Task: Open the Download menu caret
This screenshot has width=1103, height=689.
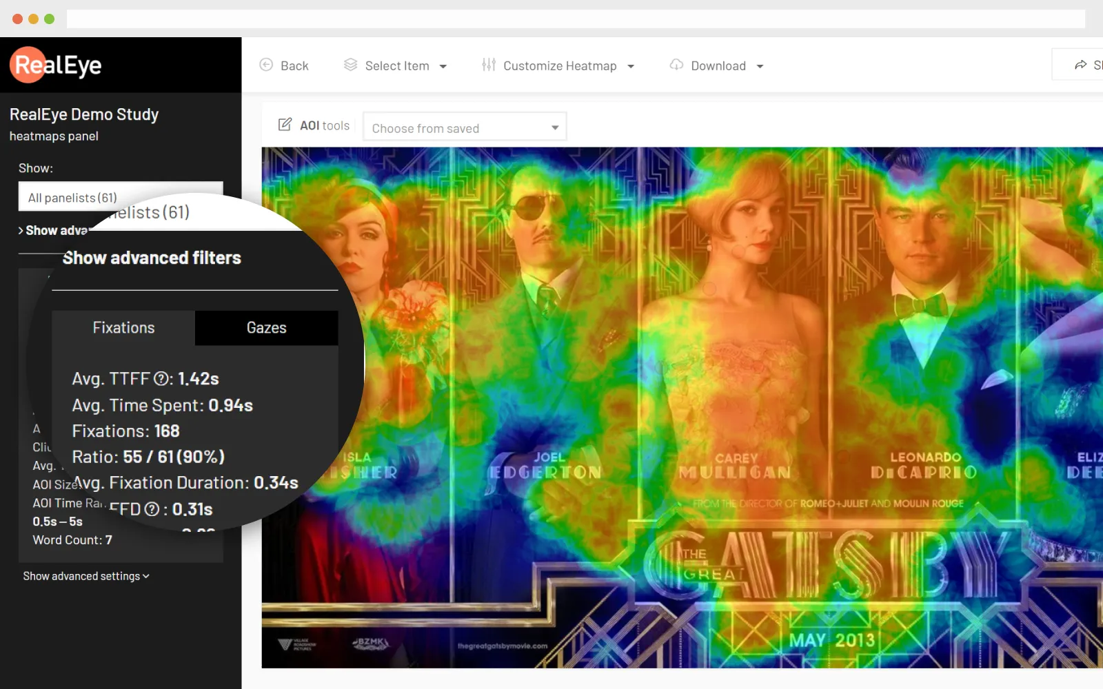Action: [760, 66]
